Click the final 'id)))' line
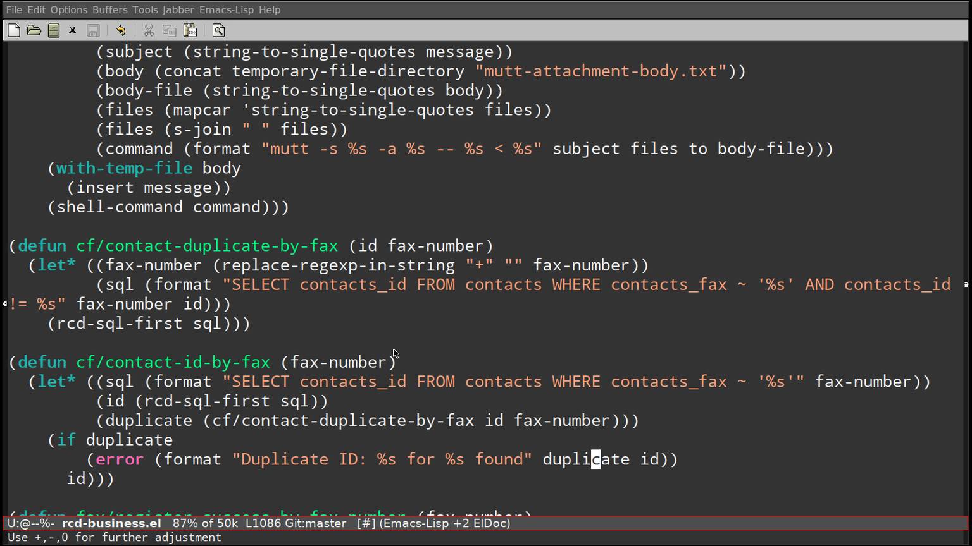The width and height of the screenshot is (972, 546). 90,479
